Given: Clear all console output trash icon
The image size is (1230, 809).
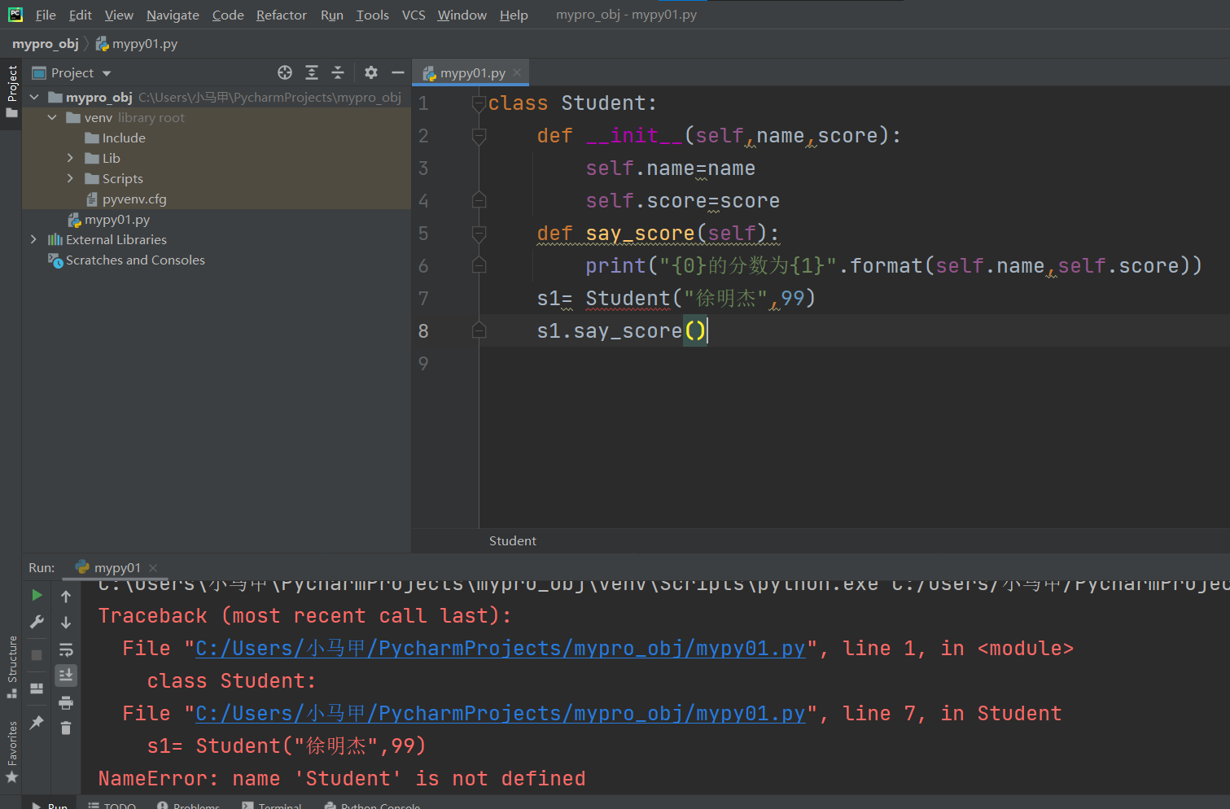Looking at the screenshot, I should (x=66, y=728).
